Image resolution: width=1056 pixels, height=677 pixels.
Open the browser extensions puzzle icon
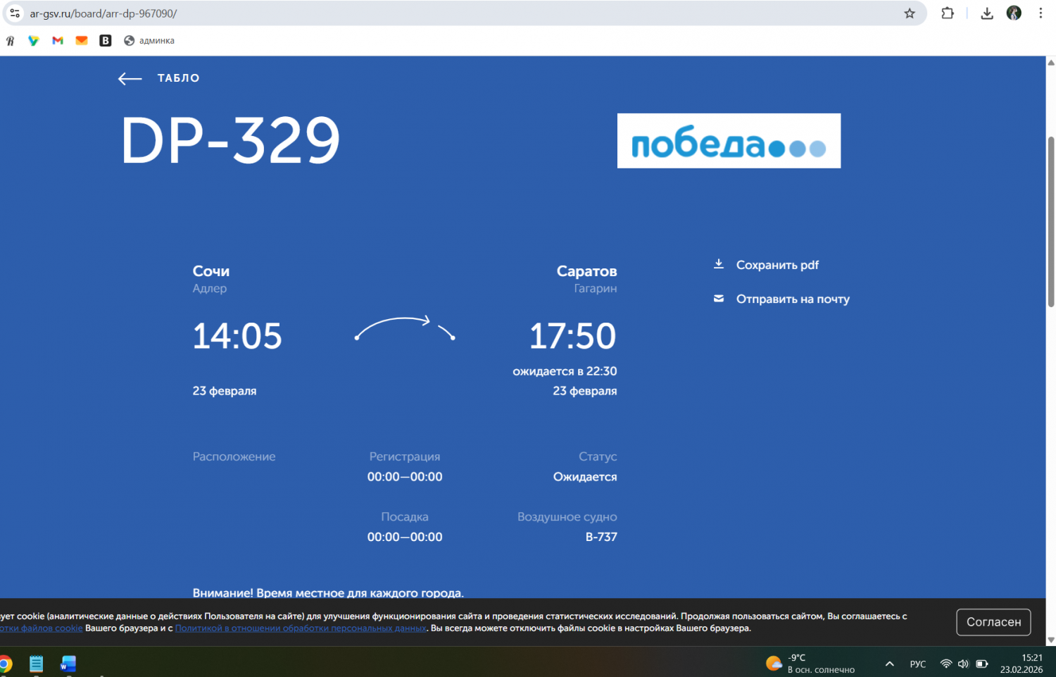[x=948, y=13]
